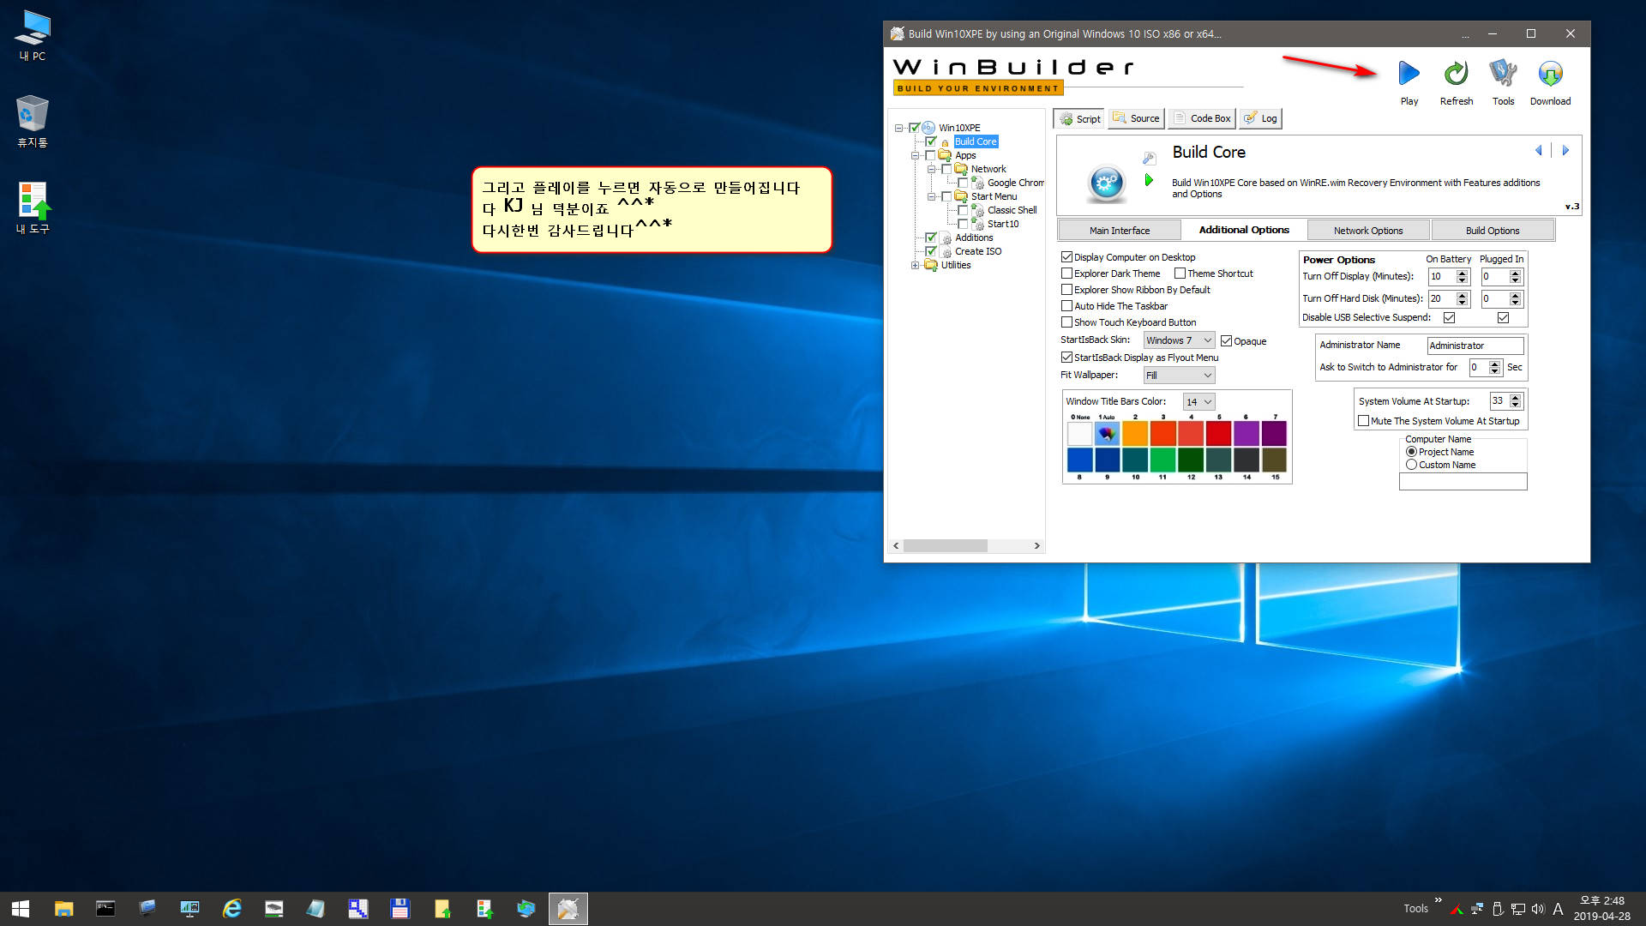Enable Theme Shortcut checkbox
Screen dimensions: 1646x926
(1180, 274)
